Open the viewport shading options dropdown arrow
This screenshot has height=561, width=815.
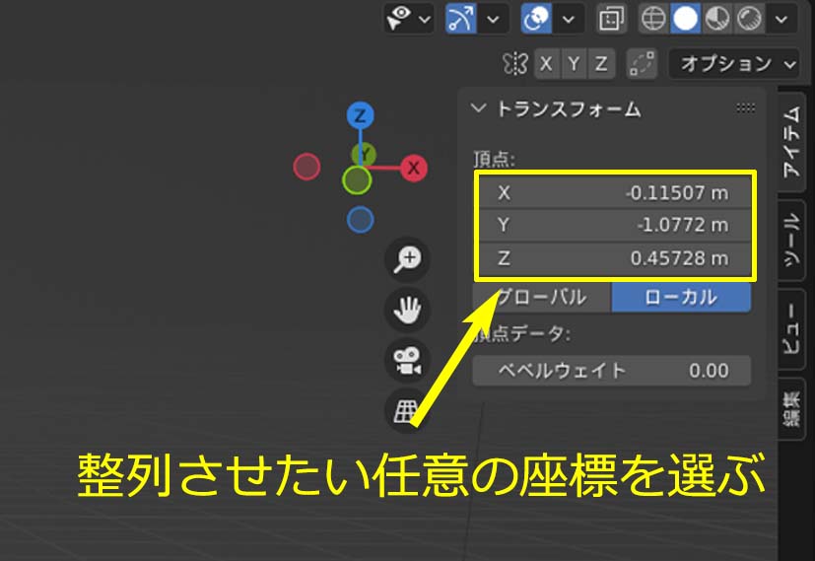tap(782, 19)
